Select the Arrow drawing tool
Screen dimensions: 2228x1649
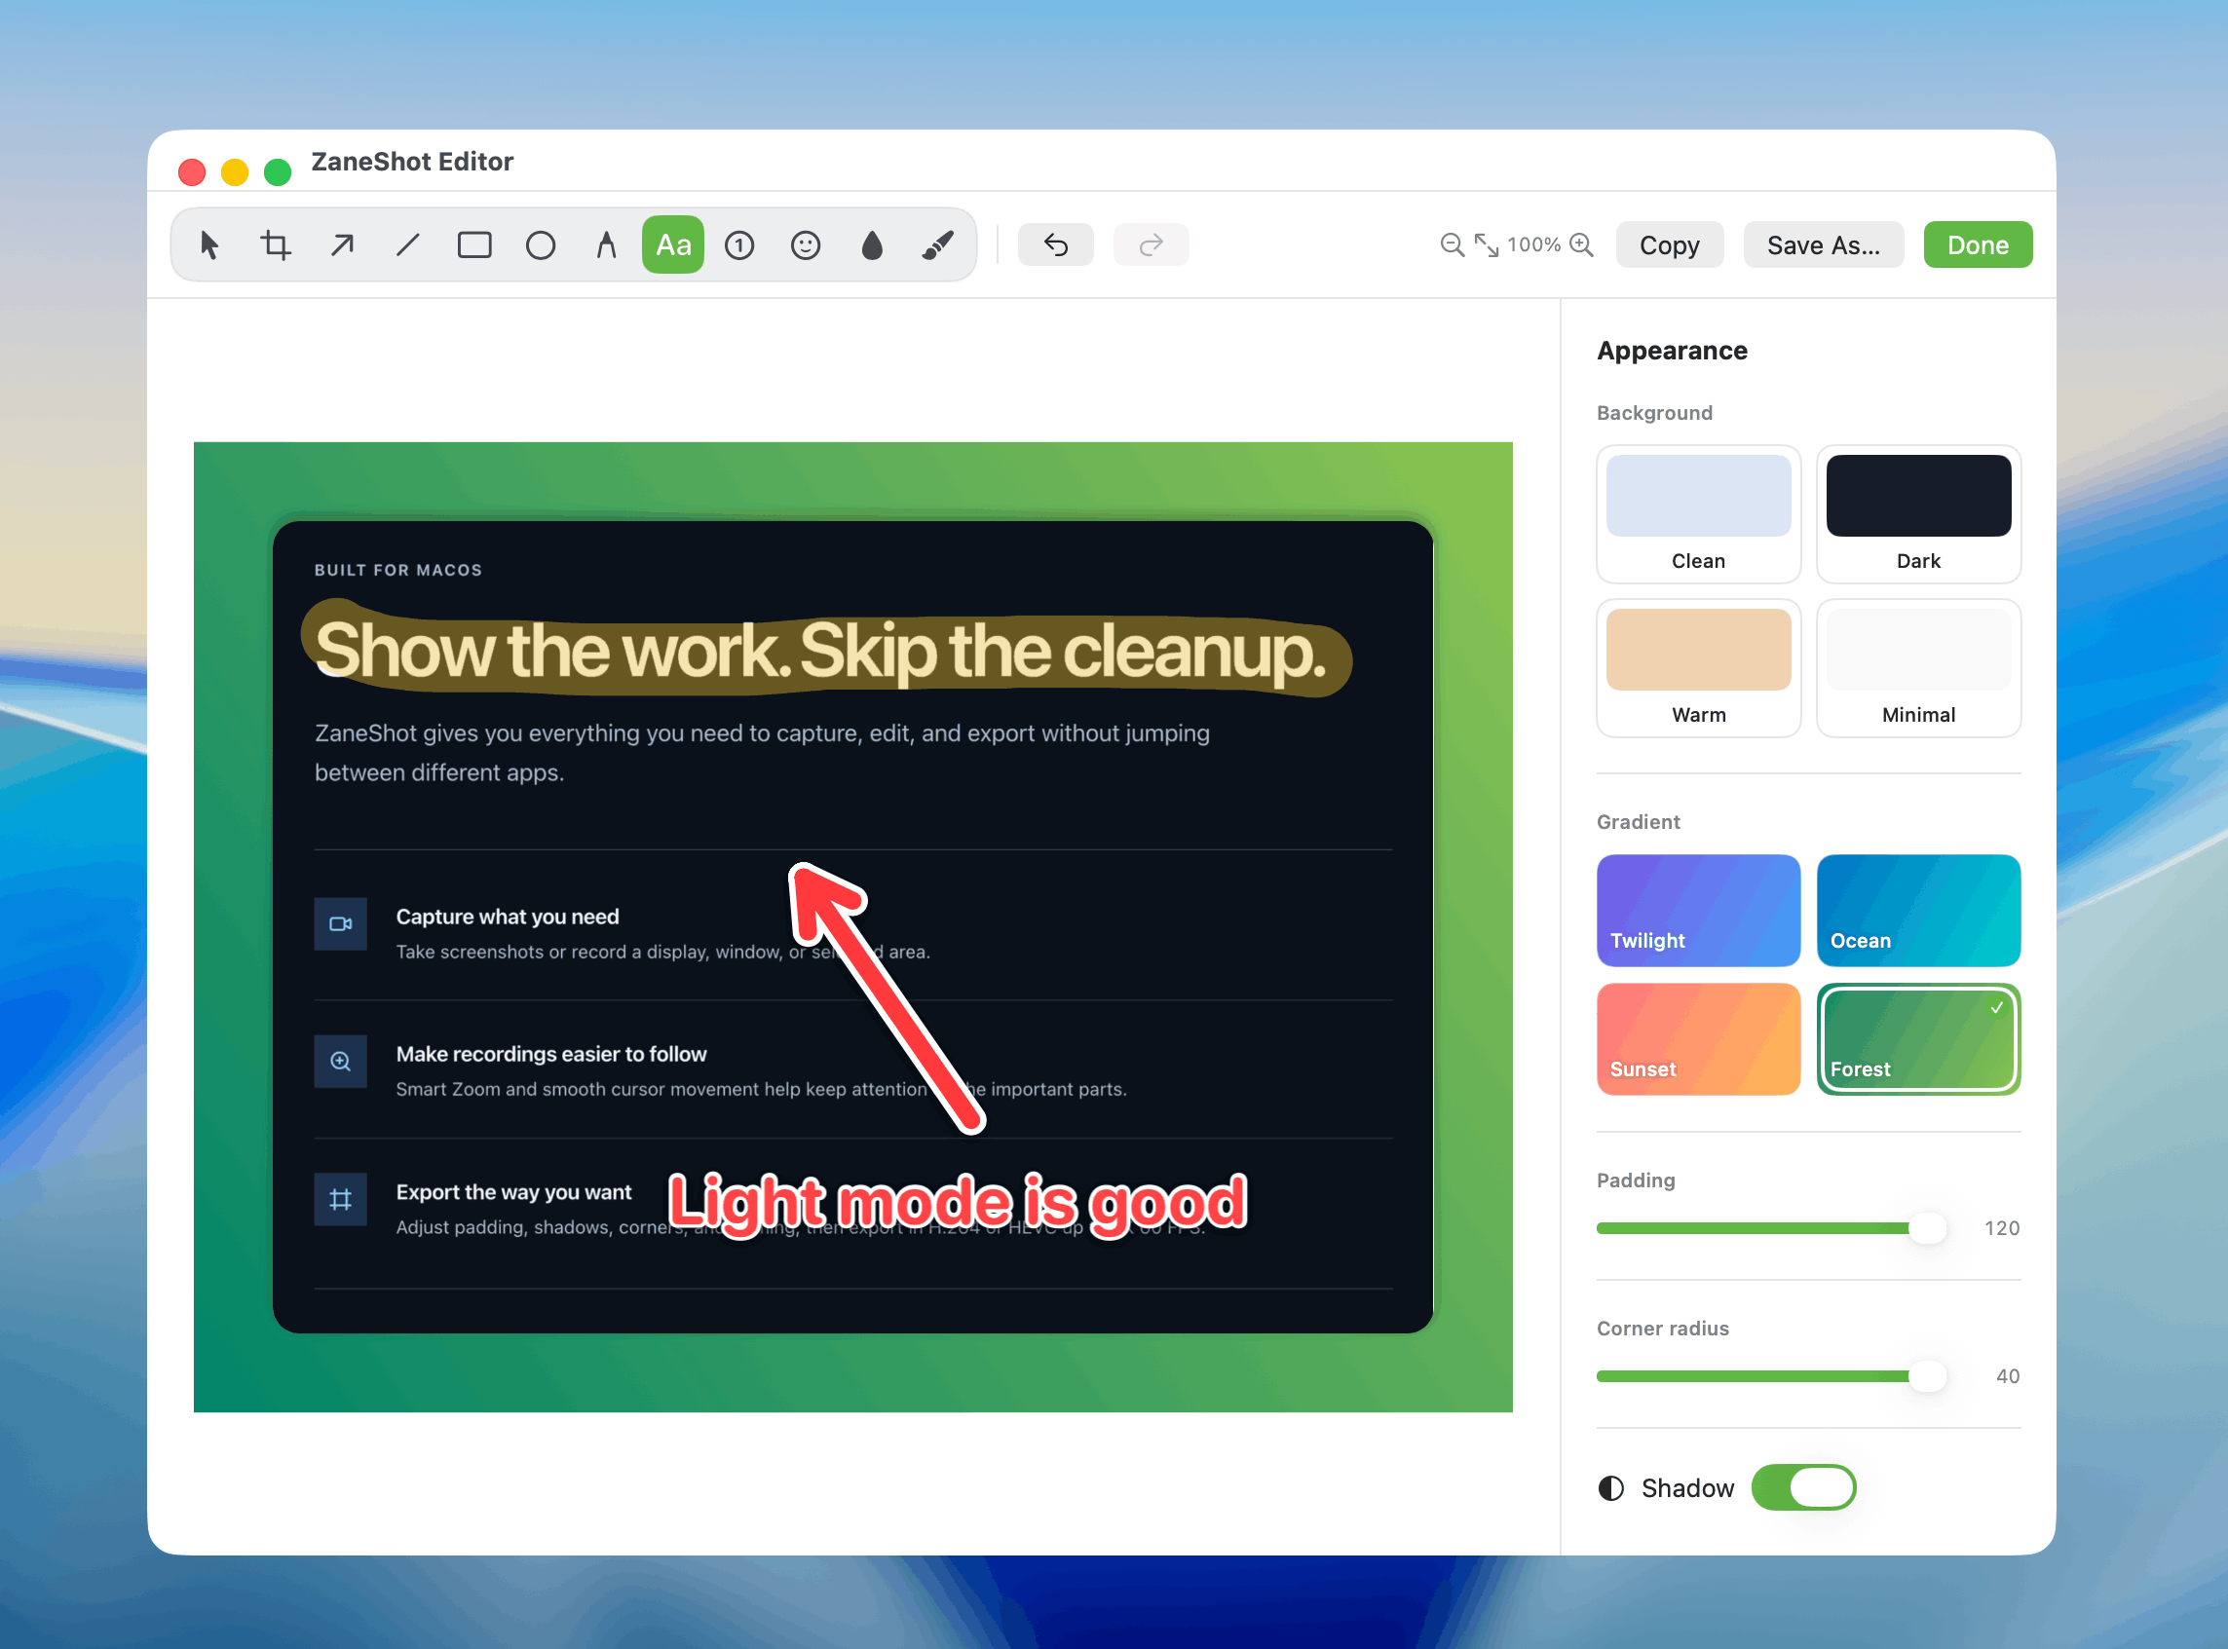point(341,244)
